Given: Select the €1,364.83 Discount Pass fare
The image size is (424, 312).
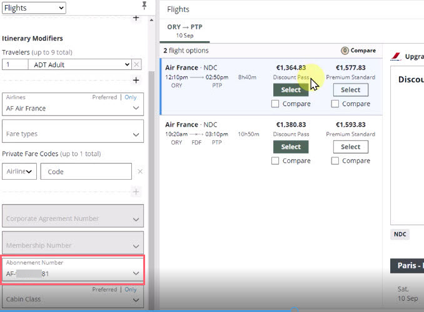Looking at the screenshot, I should click(291, 90).
